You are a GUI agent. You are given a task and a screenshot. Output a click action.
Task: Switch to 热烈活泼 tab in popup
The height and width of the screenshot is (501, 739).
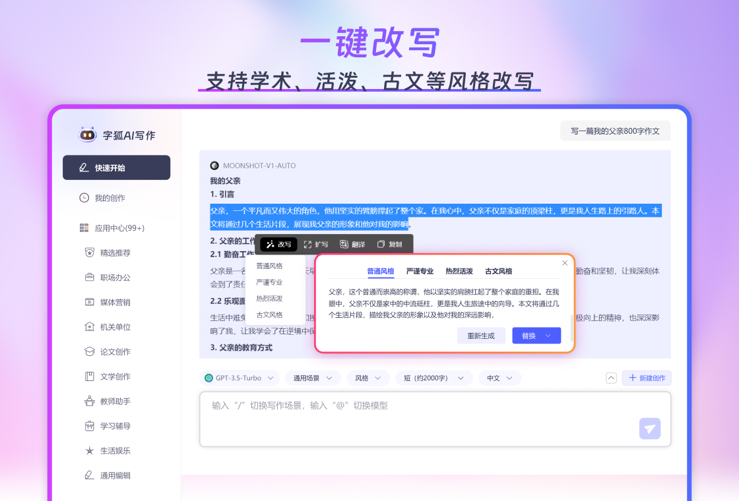pos(459,271)
